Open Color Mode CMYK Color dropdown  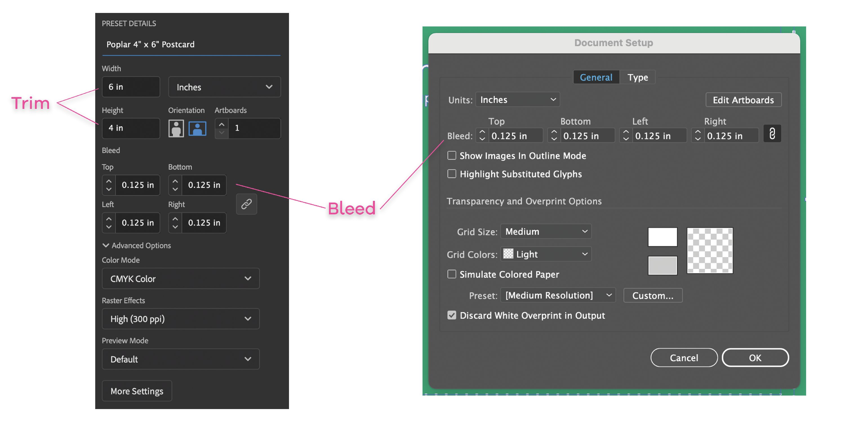pos(181,279)
